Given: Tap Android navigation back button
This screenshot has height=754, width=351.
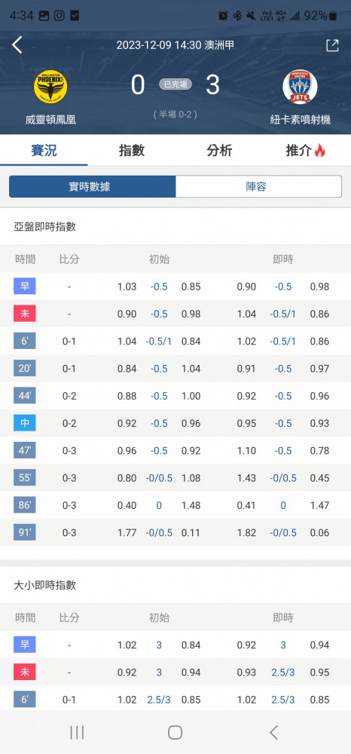Looking at the screenshot, I should pyautogui.click(x=273, y=732).
